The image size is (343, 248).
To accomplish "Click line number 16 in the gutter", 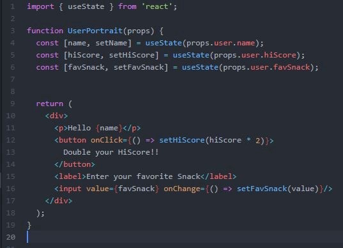I will pos(11,189).
